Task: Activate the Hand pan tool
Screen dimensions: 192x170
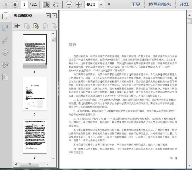Action: tap(55, 5)
